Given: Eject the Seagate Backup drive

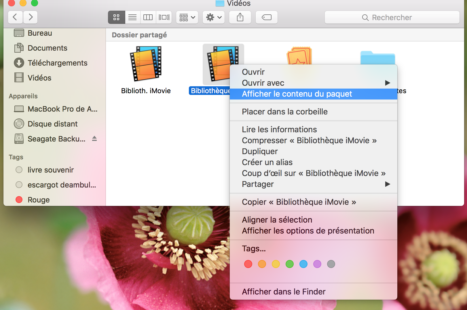Looking at the screenshot, I should coord(94,139).
